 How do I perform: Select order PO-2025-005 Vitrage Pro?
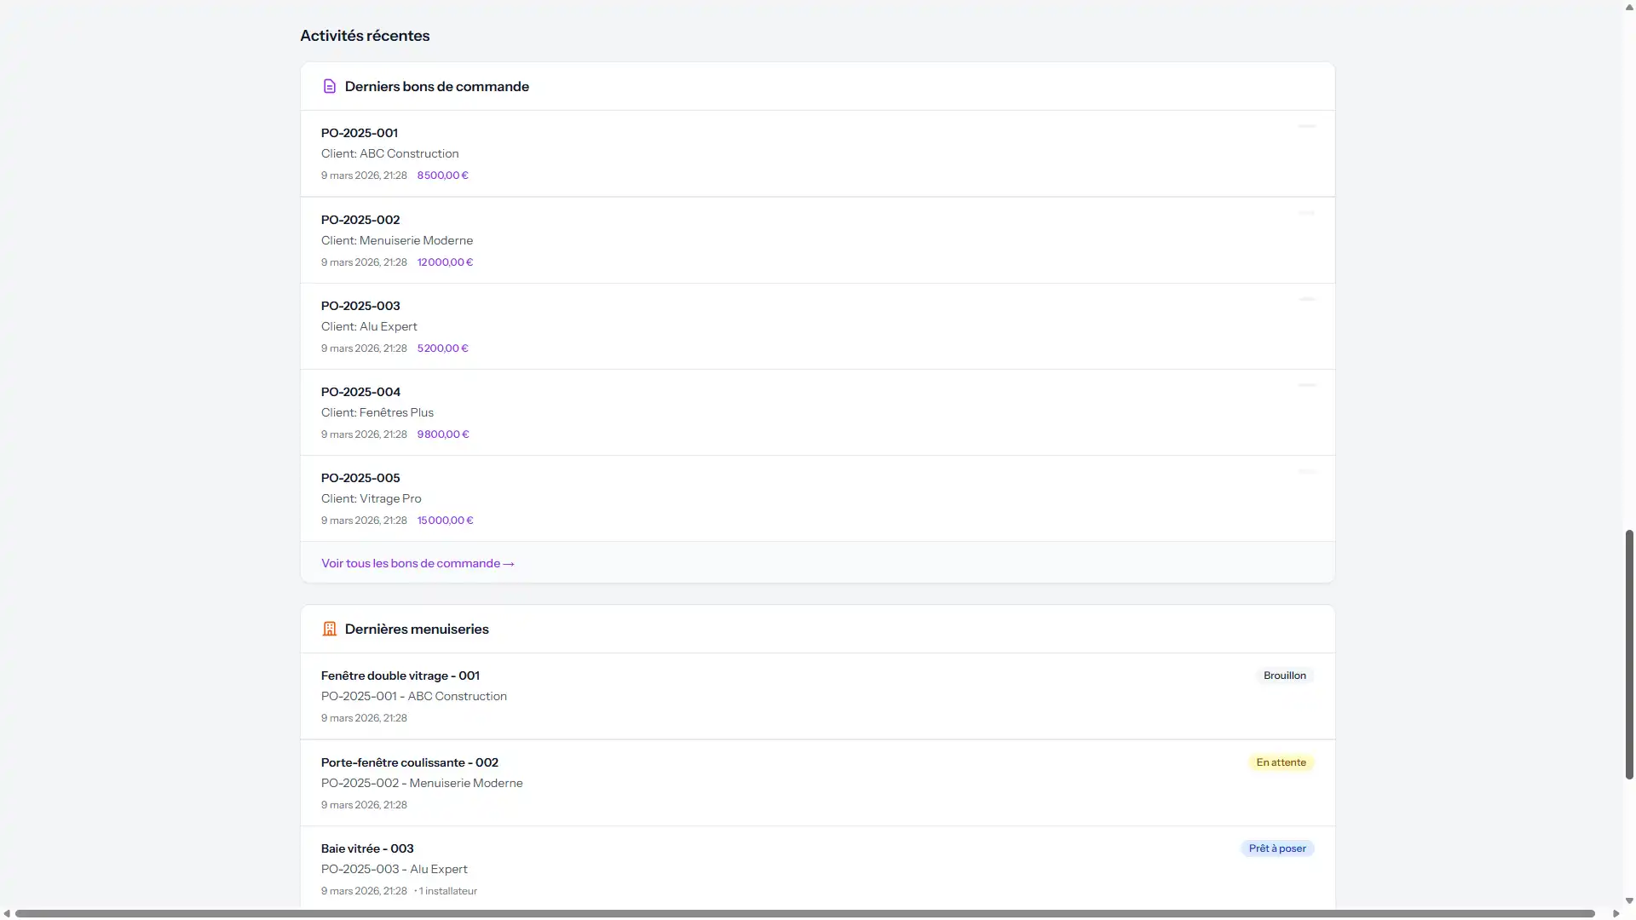tap(360, 478)
